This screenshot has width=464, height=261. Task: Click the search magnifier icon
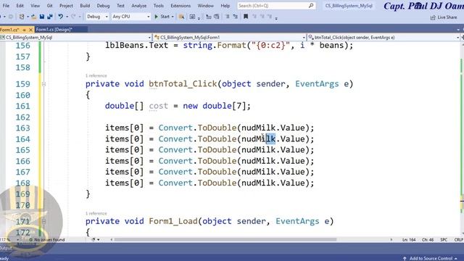click(x=311, y=6)
